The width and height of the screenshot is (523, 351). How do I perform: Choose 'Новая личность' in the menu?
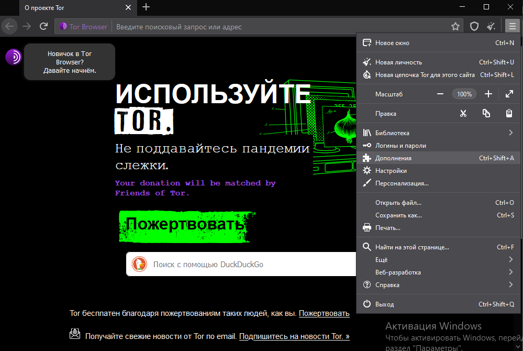[438, 62]
